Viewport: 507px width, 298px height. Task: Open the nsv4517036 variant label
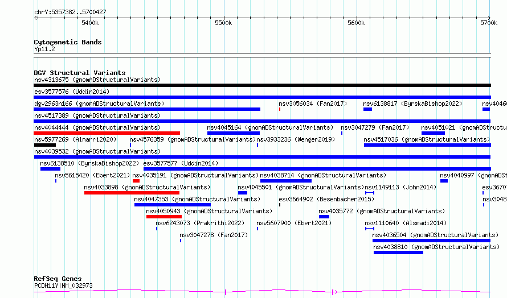(427, 139)
